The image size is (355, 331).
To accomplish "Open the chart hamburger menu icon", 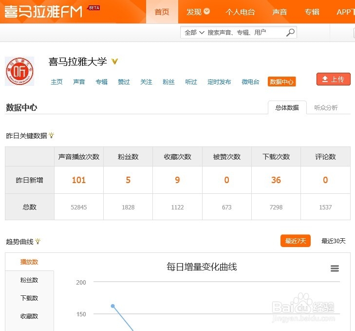I will pos(335,269).
